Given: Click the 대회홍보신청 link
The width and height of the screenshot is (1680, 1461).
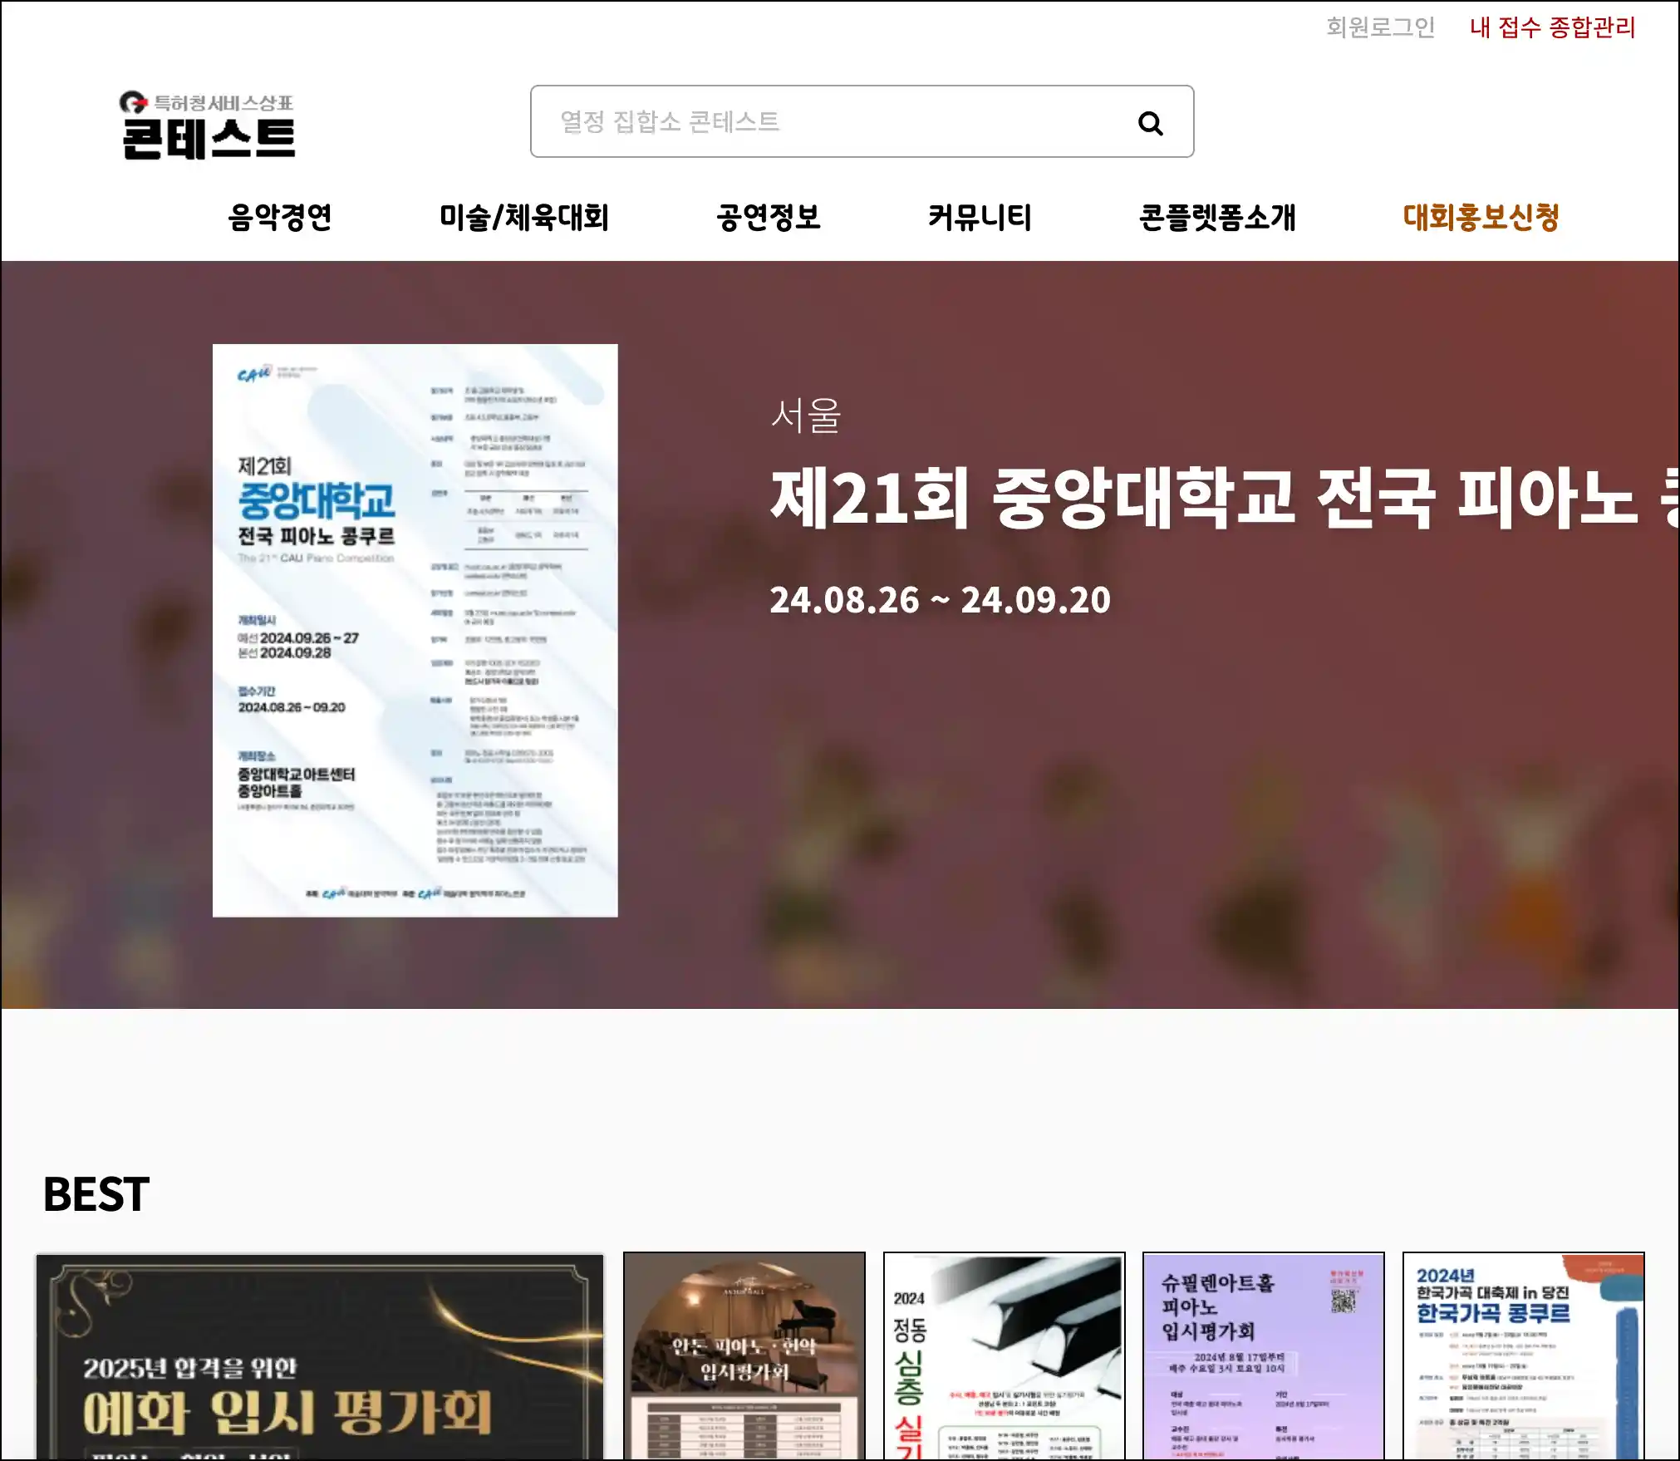Looking at the screenshot, I should (x=1481, y=218).
